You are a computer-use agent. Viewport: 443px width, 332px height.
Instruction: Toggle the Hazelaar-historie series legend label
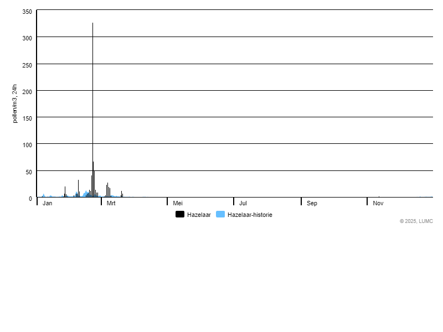tap(250, 215)
